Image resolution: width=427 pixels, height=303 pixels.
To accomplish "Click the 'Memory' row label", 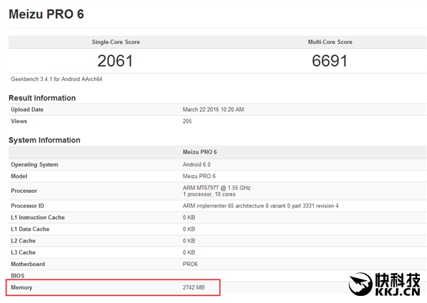I will 21,287.
